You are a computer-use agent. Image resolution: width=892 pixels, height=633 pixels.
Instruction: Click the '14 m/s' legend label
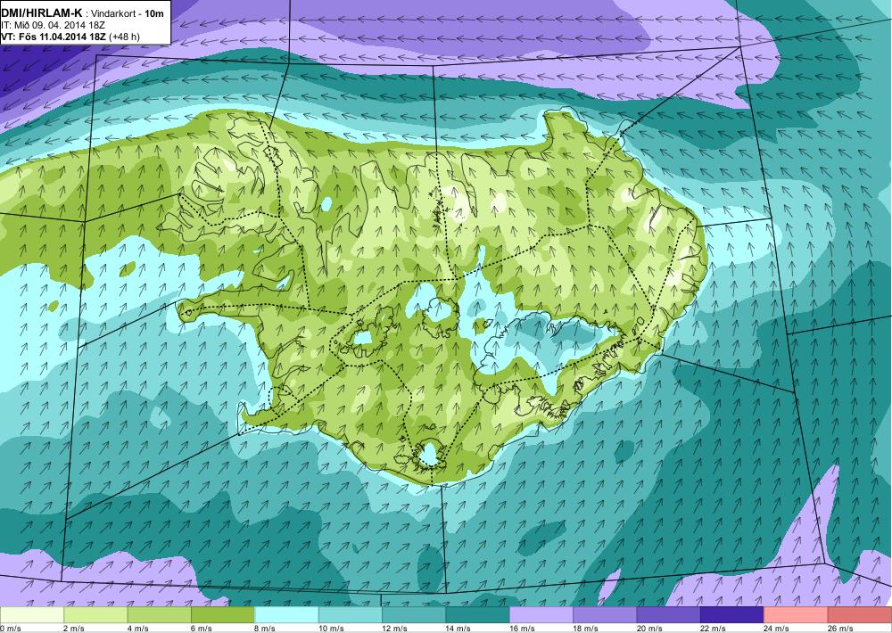click(x=459, y=629)
